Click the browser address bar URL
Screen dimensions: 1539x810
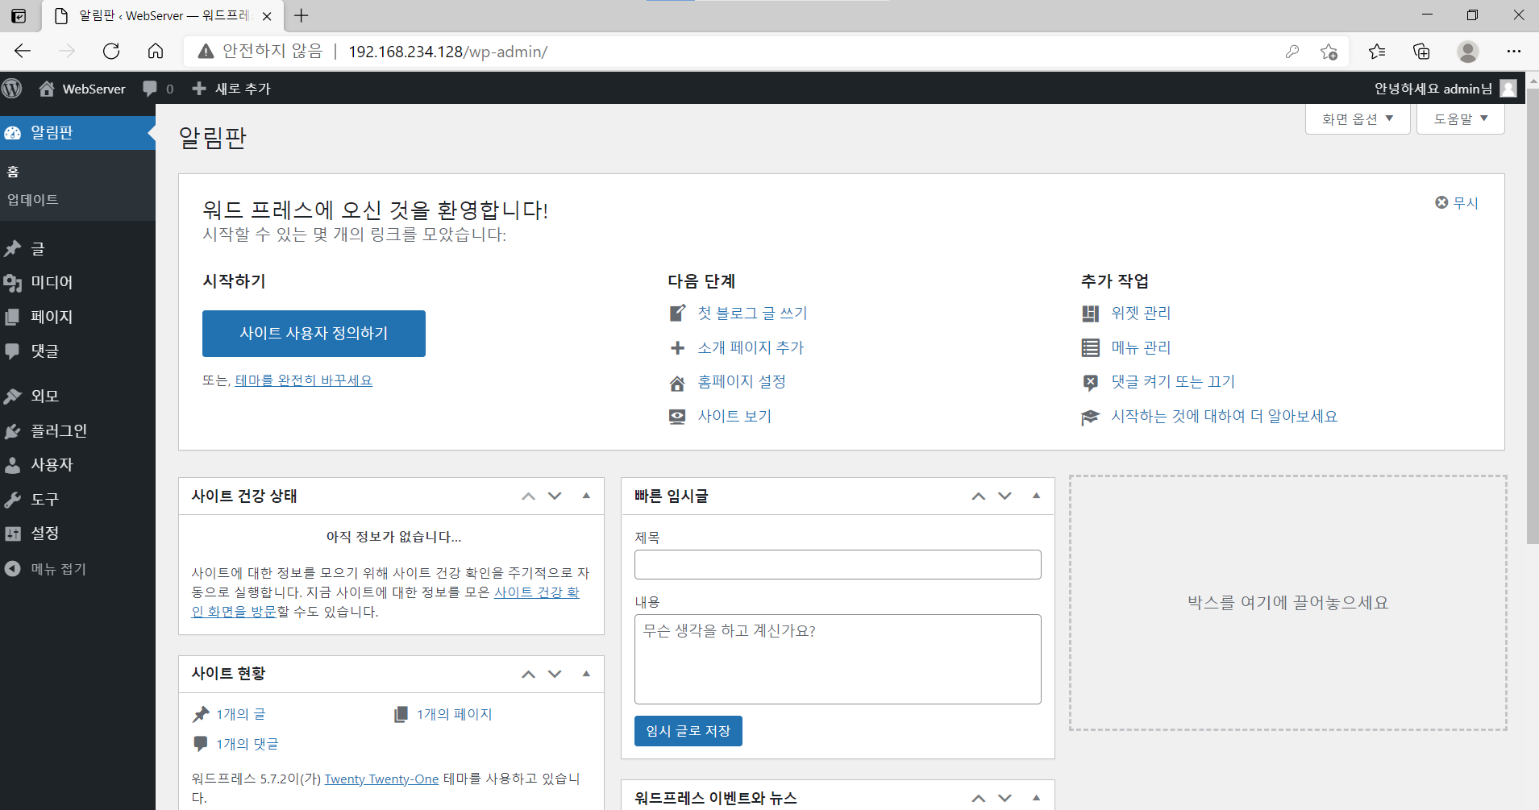pos(447,52)
